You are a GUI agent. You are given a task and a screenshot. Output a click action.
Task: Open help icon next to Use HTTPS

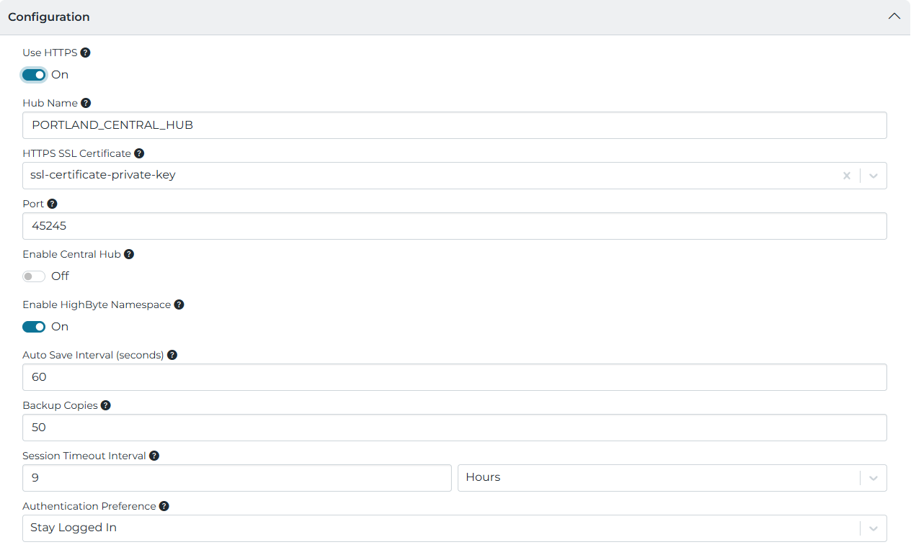coord(85,53)
